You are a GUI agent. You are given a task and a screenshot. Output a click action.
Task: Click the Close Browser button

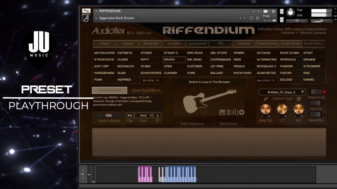tap(110, 90)
